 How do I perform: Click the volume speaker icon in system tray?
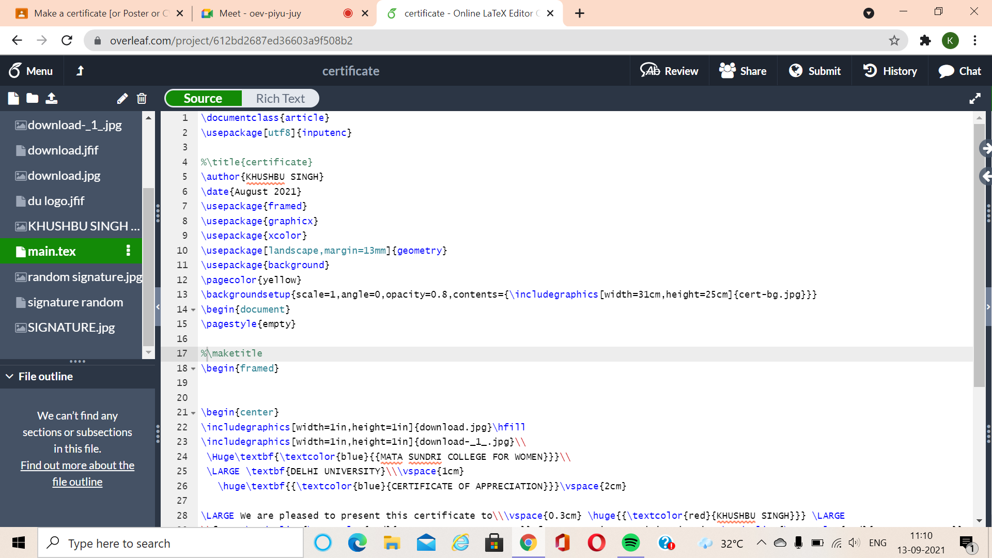pyautogui.click(x=854, y=542)
